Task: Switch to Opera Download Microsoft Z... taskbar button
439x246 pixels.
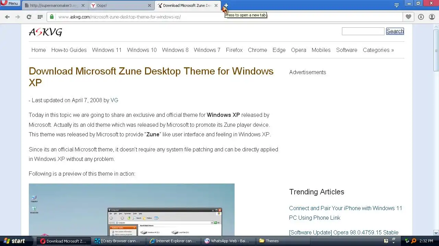Action: (x=64, y=241)
